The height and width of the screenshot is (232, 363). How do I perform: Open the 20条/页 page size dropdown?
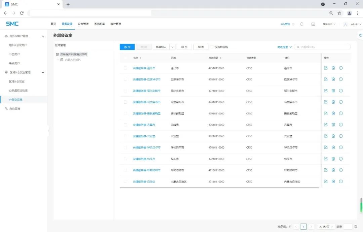[325, 227]
